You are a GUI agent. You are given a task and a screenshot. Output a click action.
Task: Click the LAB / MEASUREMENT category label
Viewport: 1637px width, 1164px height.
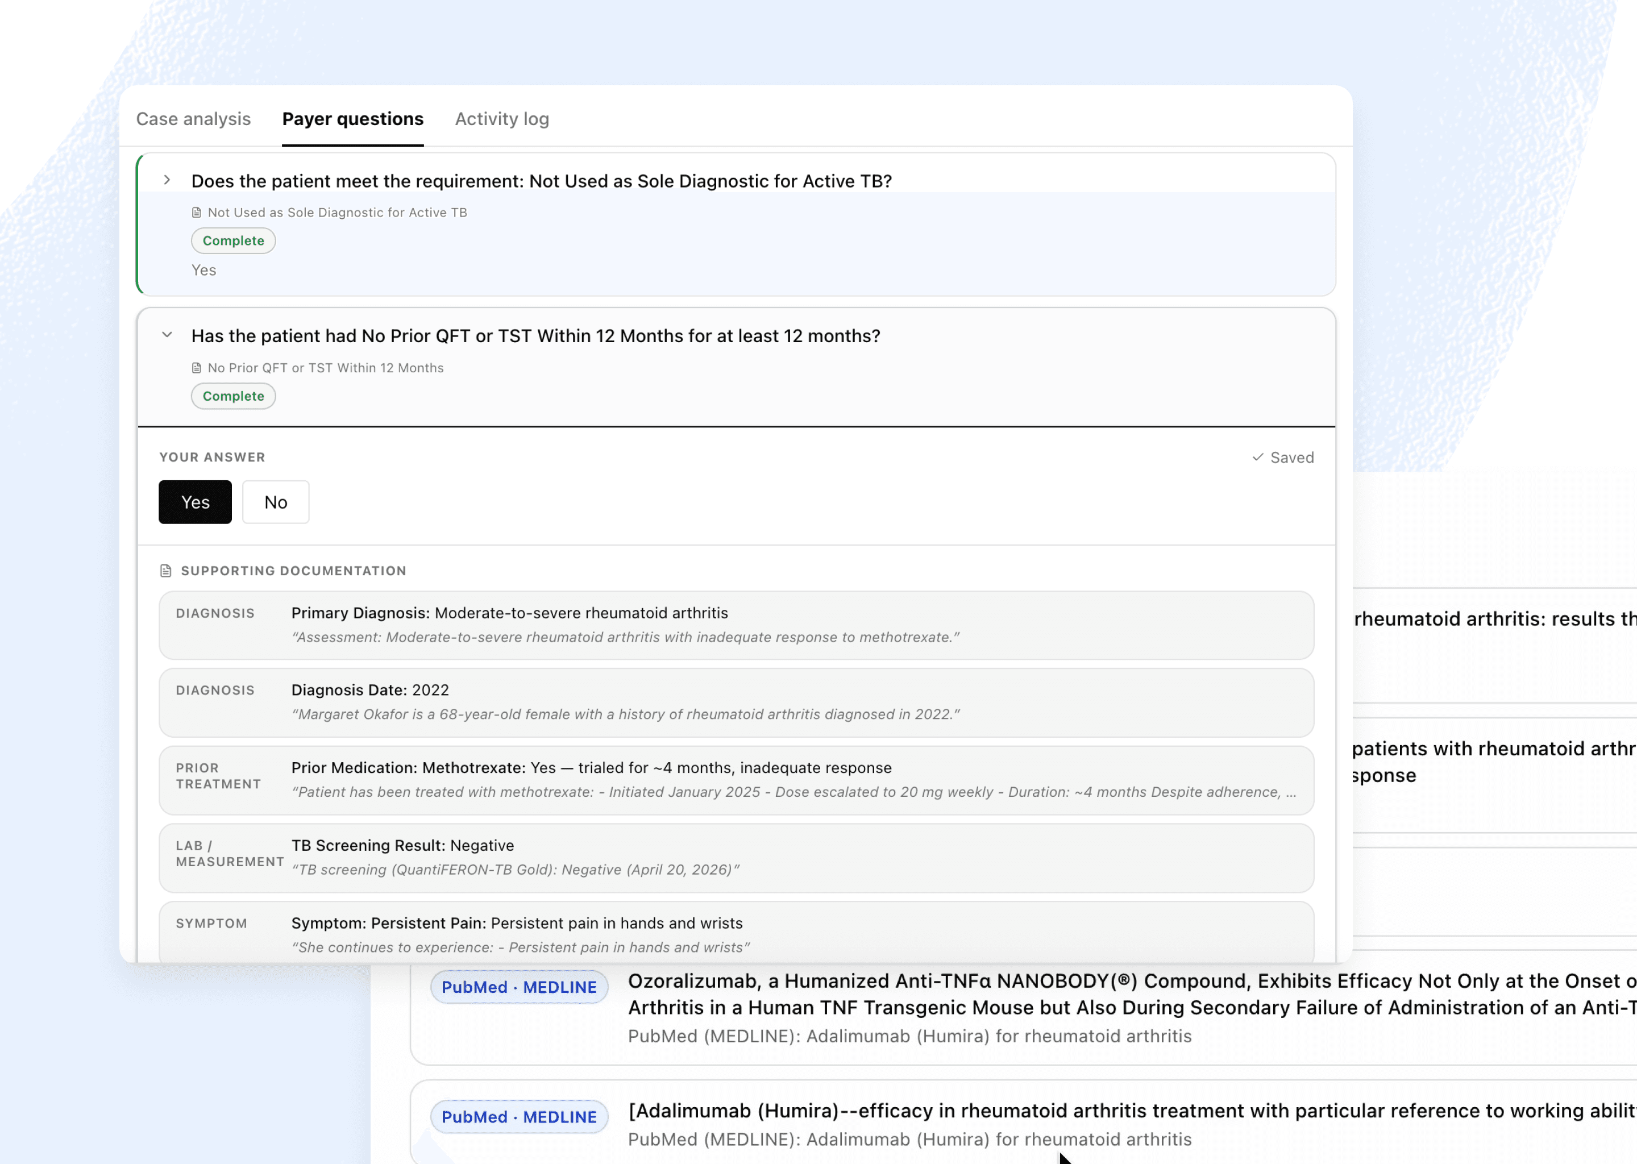(x=230, y=854)
